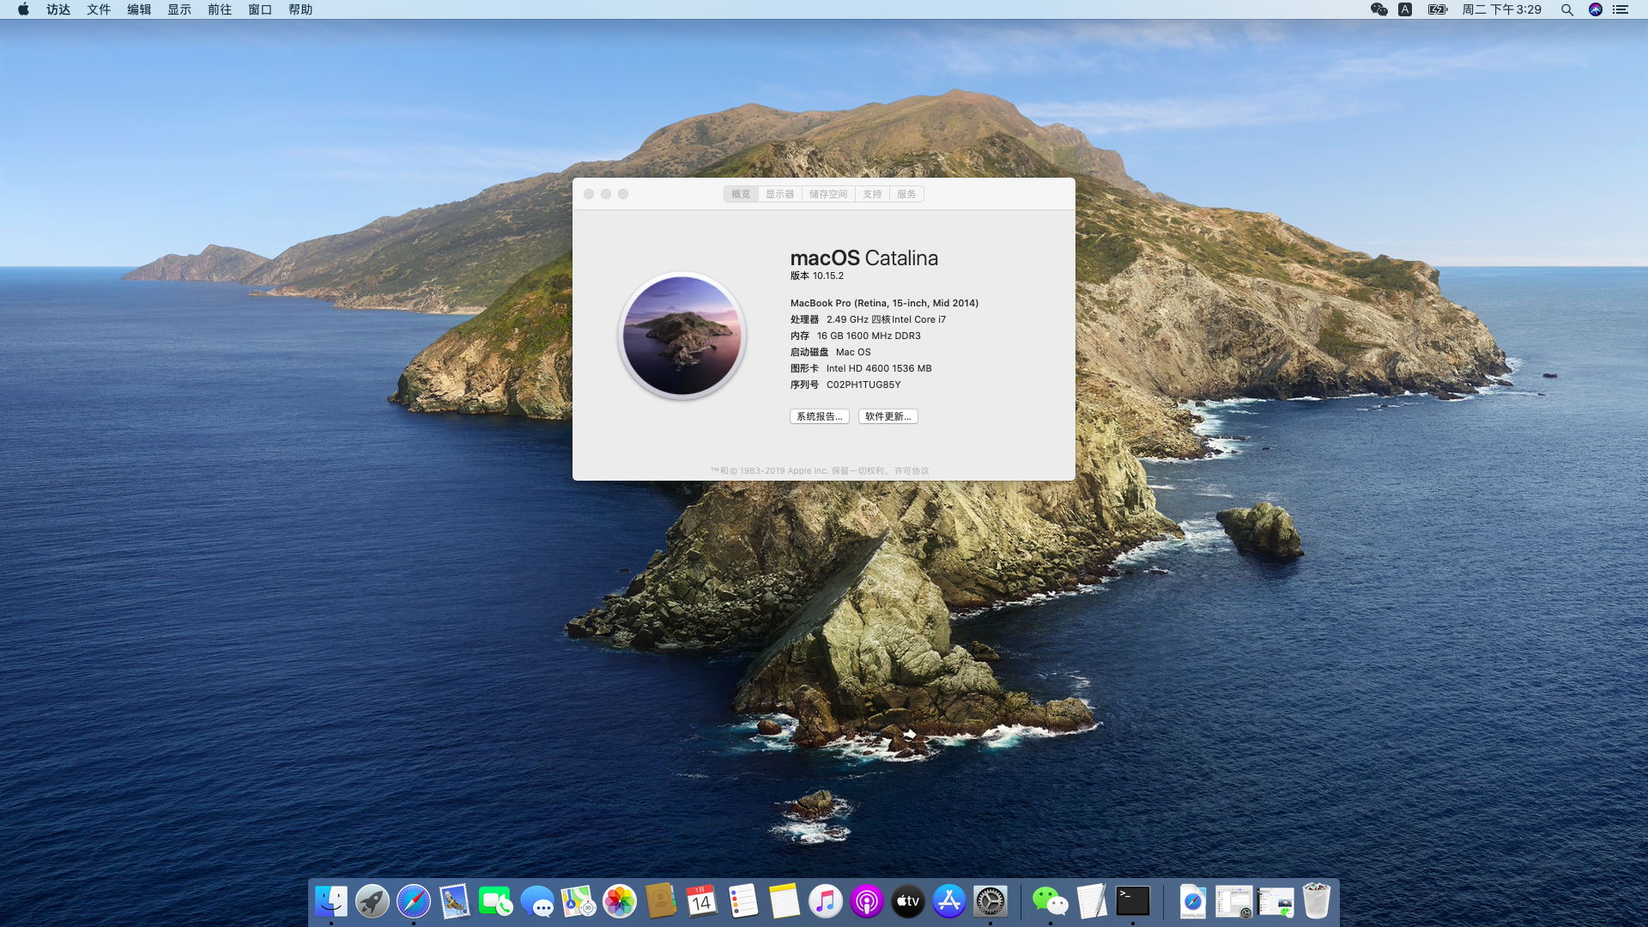Open the 前往 menu
Image resolution: width=1648 pixels, height=927 pixels.
pyautogui.click(x=220, y=9)
